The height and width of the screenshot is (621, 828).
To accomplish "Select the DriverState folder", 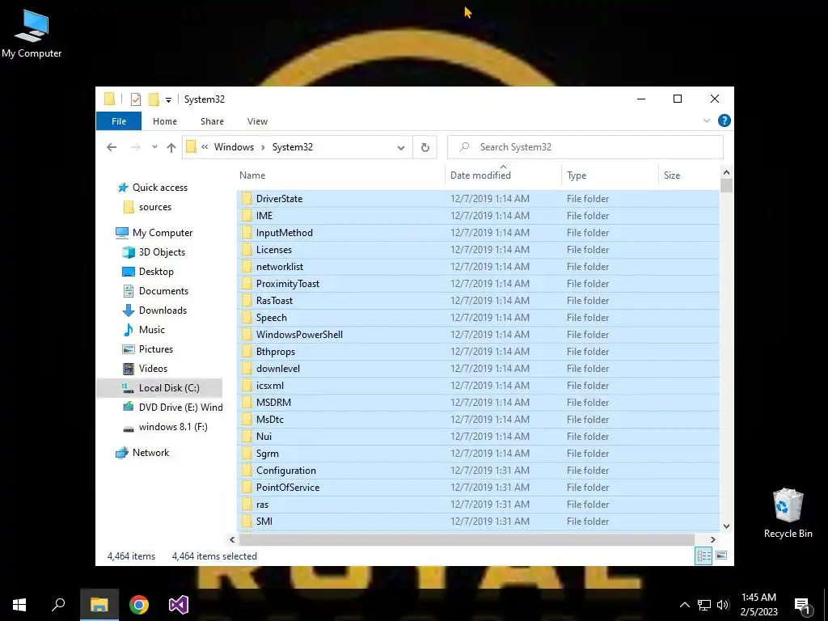I will (x=478, y=199).
